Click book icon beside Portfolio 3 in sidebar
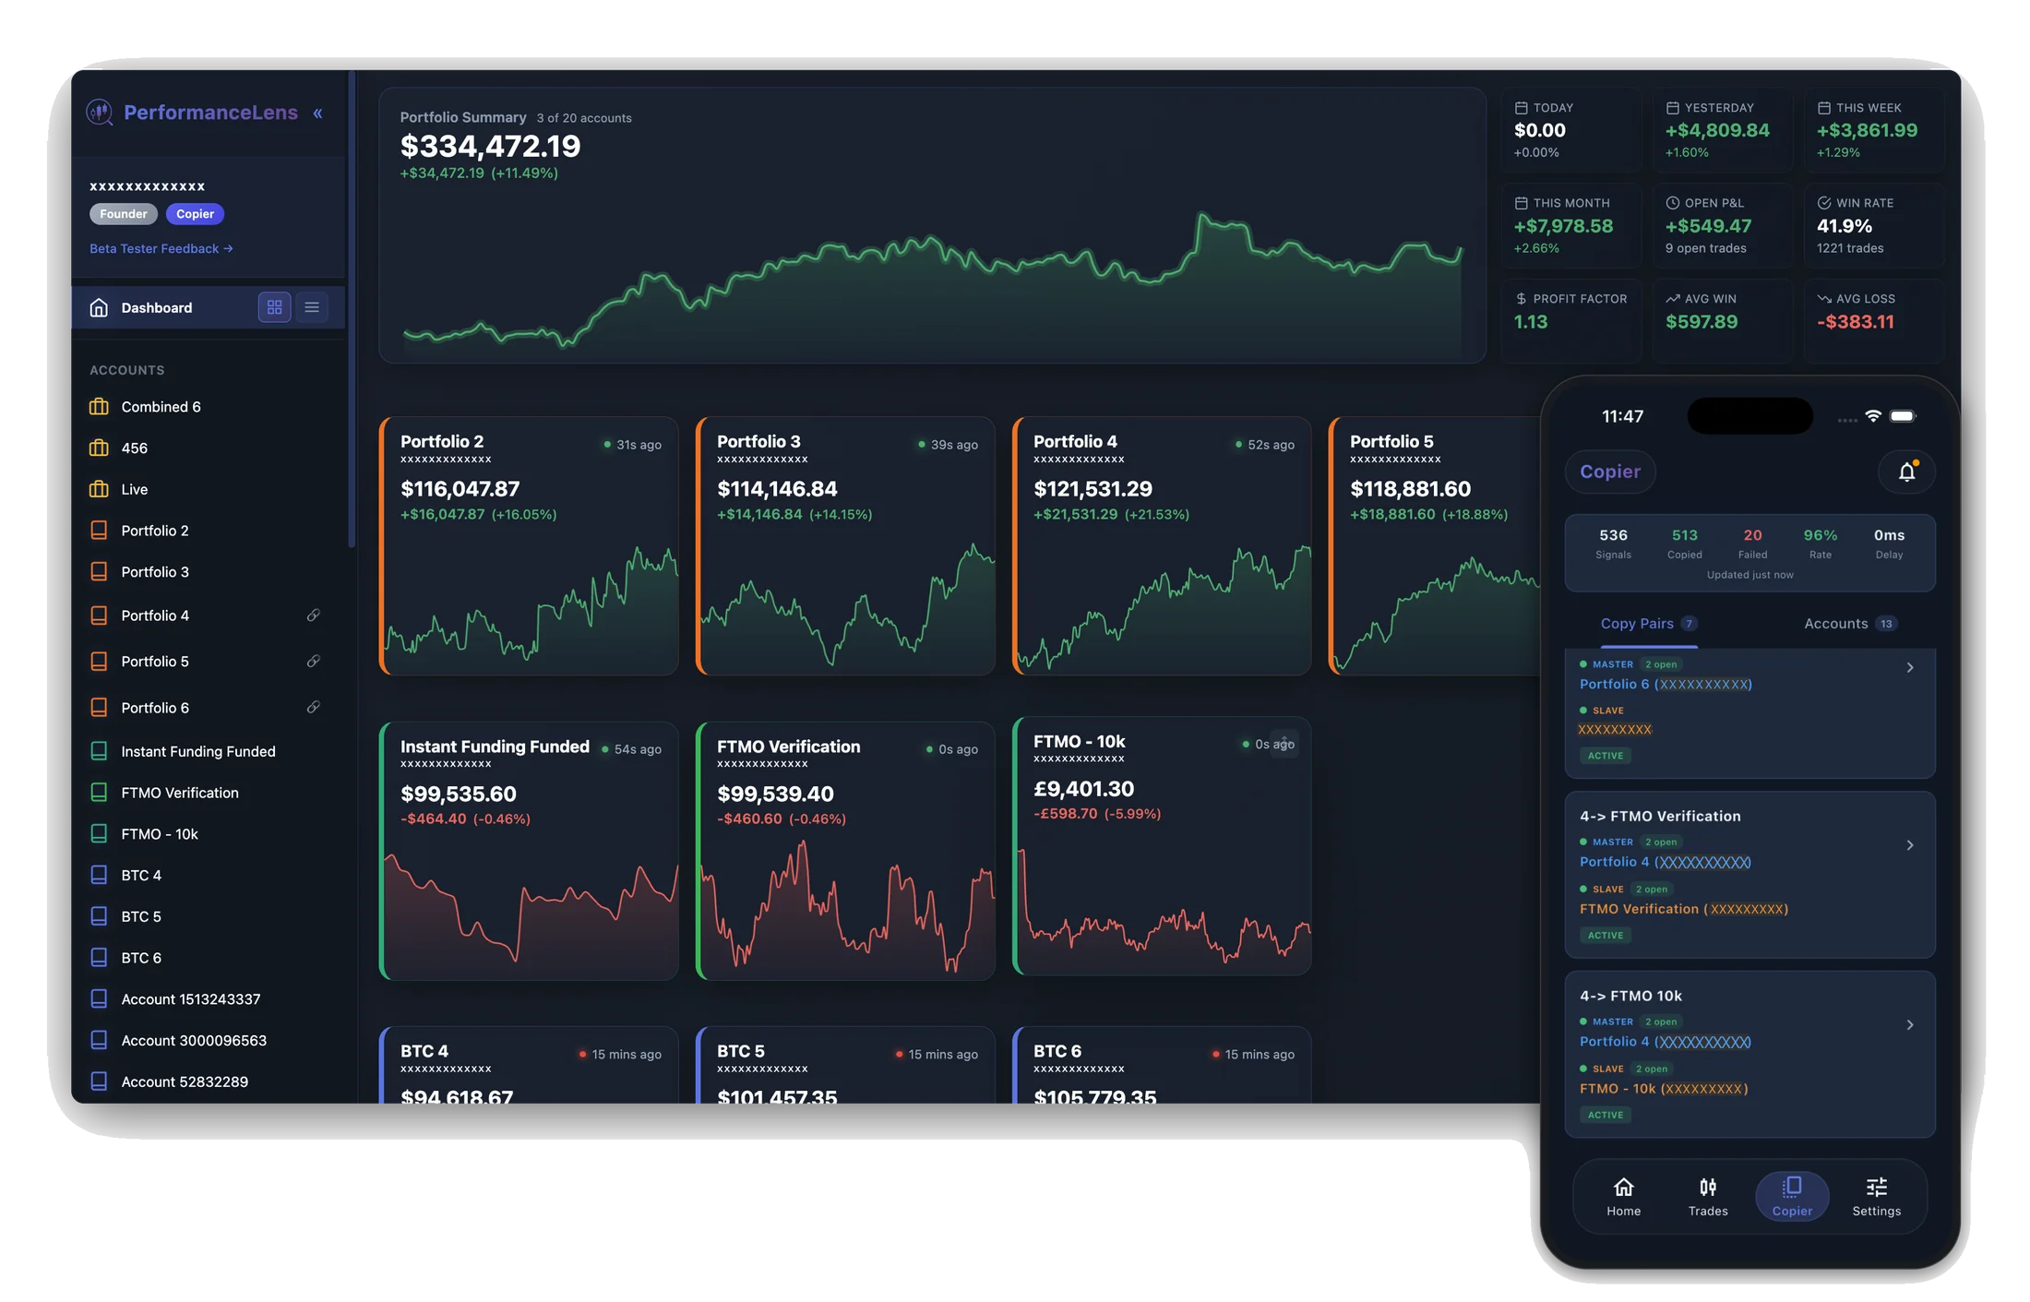The width and height of the screenshot is (2030, 1302). tap(99, 572)
